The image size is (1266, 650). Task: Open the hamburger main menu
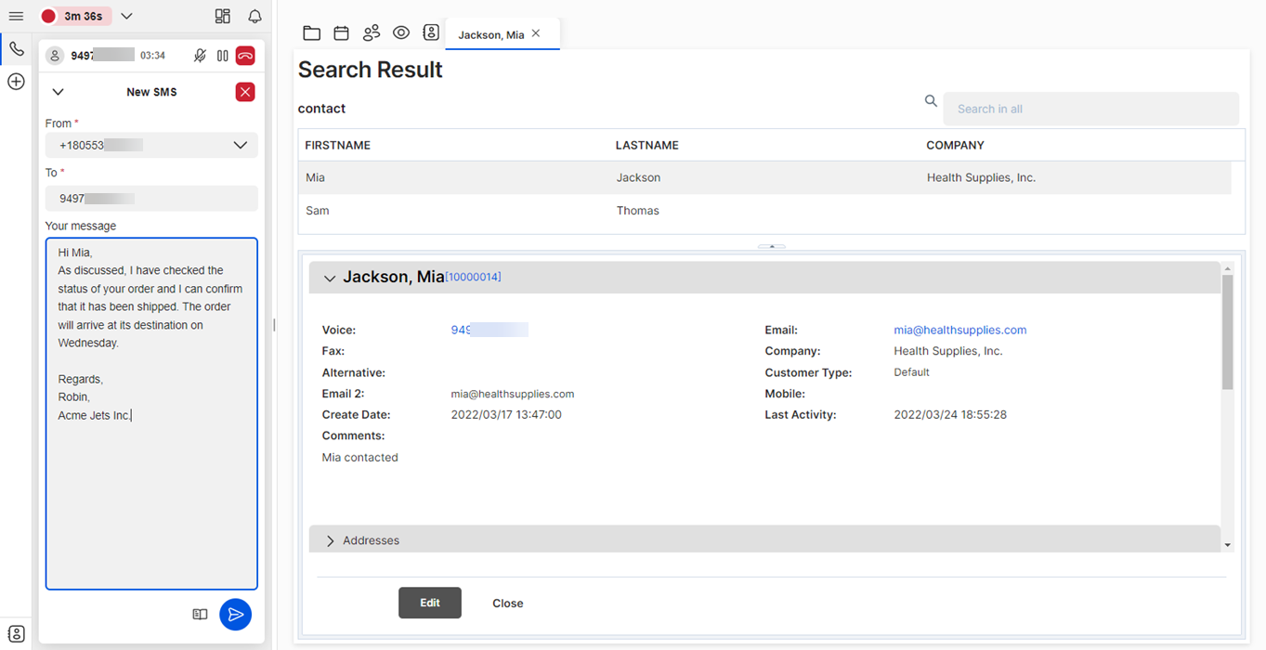coord(16,16)
